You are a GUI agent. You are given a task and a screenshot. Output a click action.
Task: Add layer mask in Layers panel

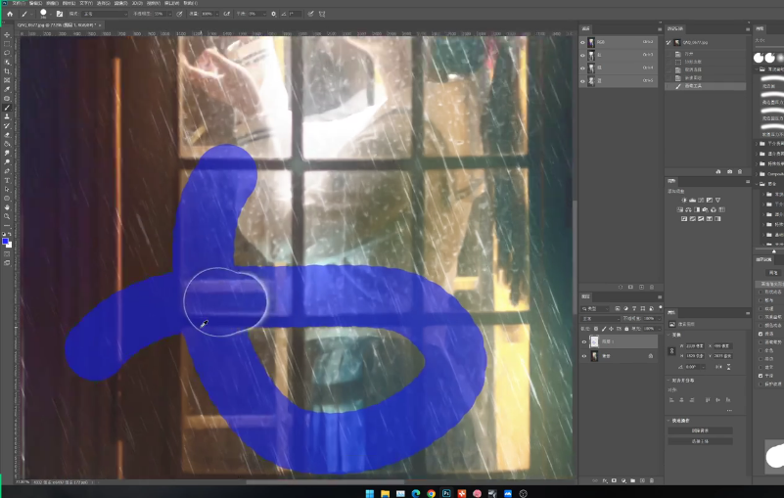pos(614,480)
